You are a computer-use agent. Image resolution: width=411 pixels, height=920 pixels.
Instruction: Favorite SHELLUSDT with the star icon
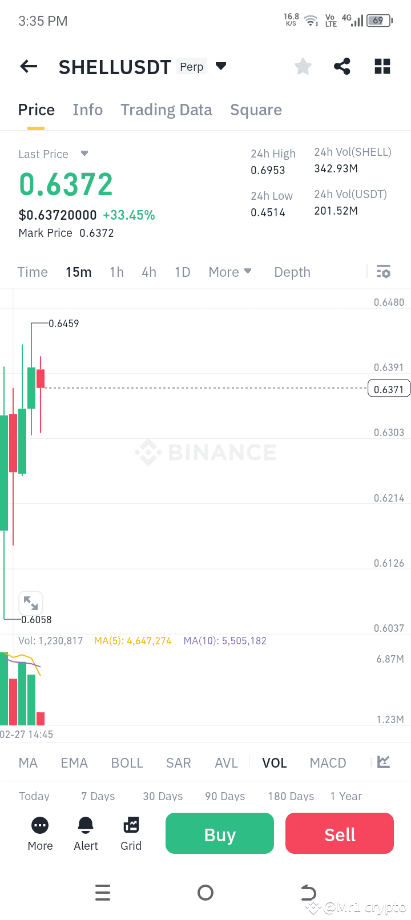click(303, 66)
